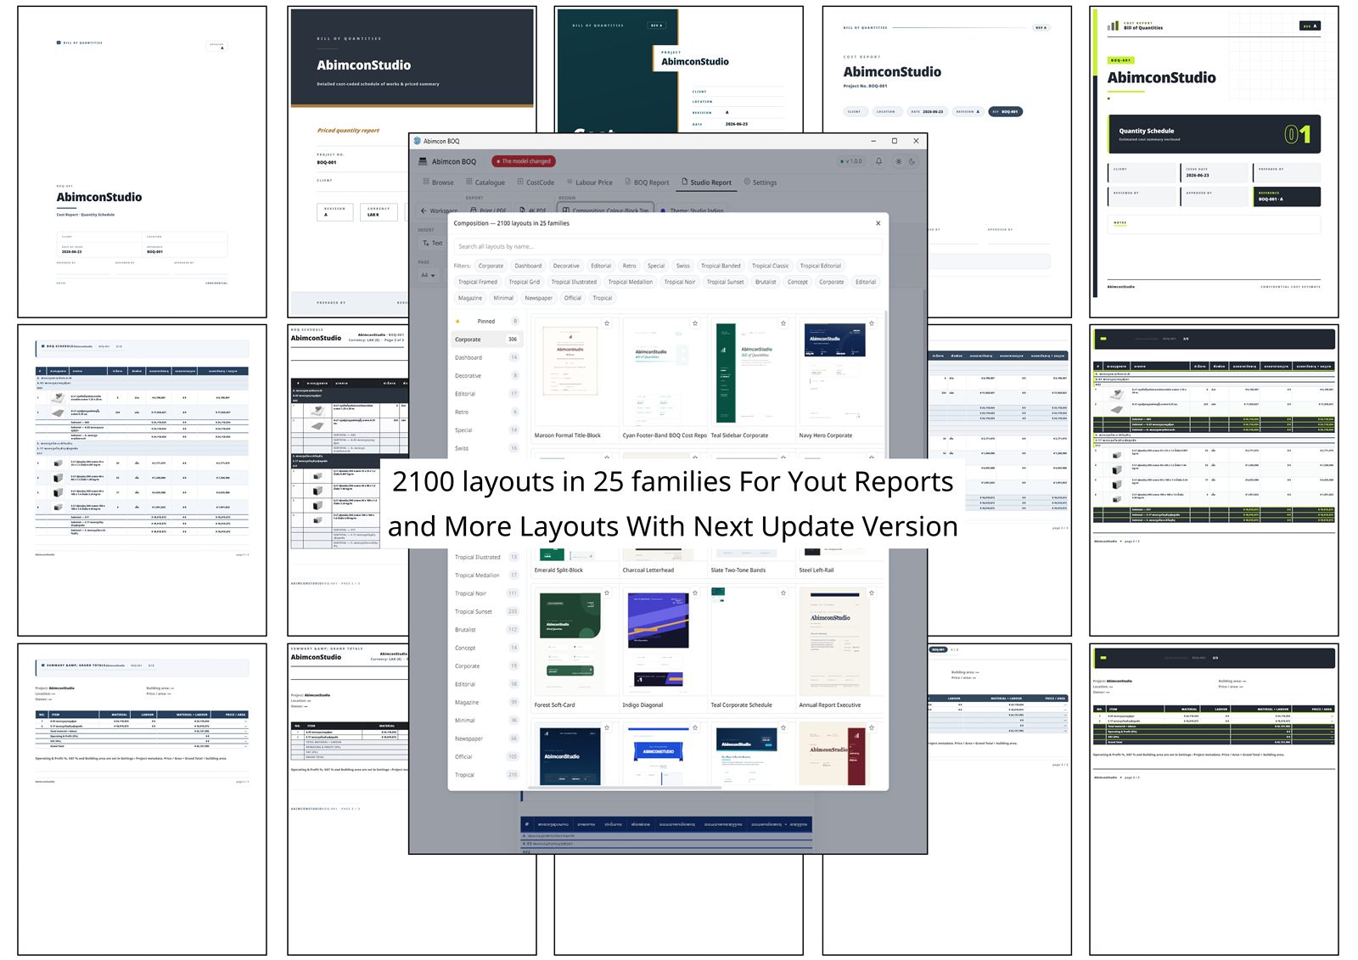This screenshot has width=1358, height=960.
Task: Select Brutalist family in sidebar list
Action: (x=487, y=630)
